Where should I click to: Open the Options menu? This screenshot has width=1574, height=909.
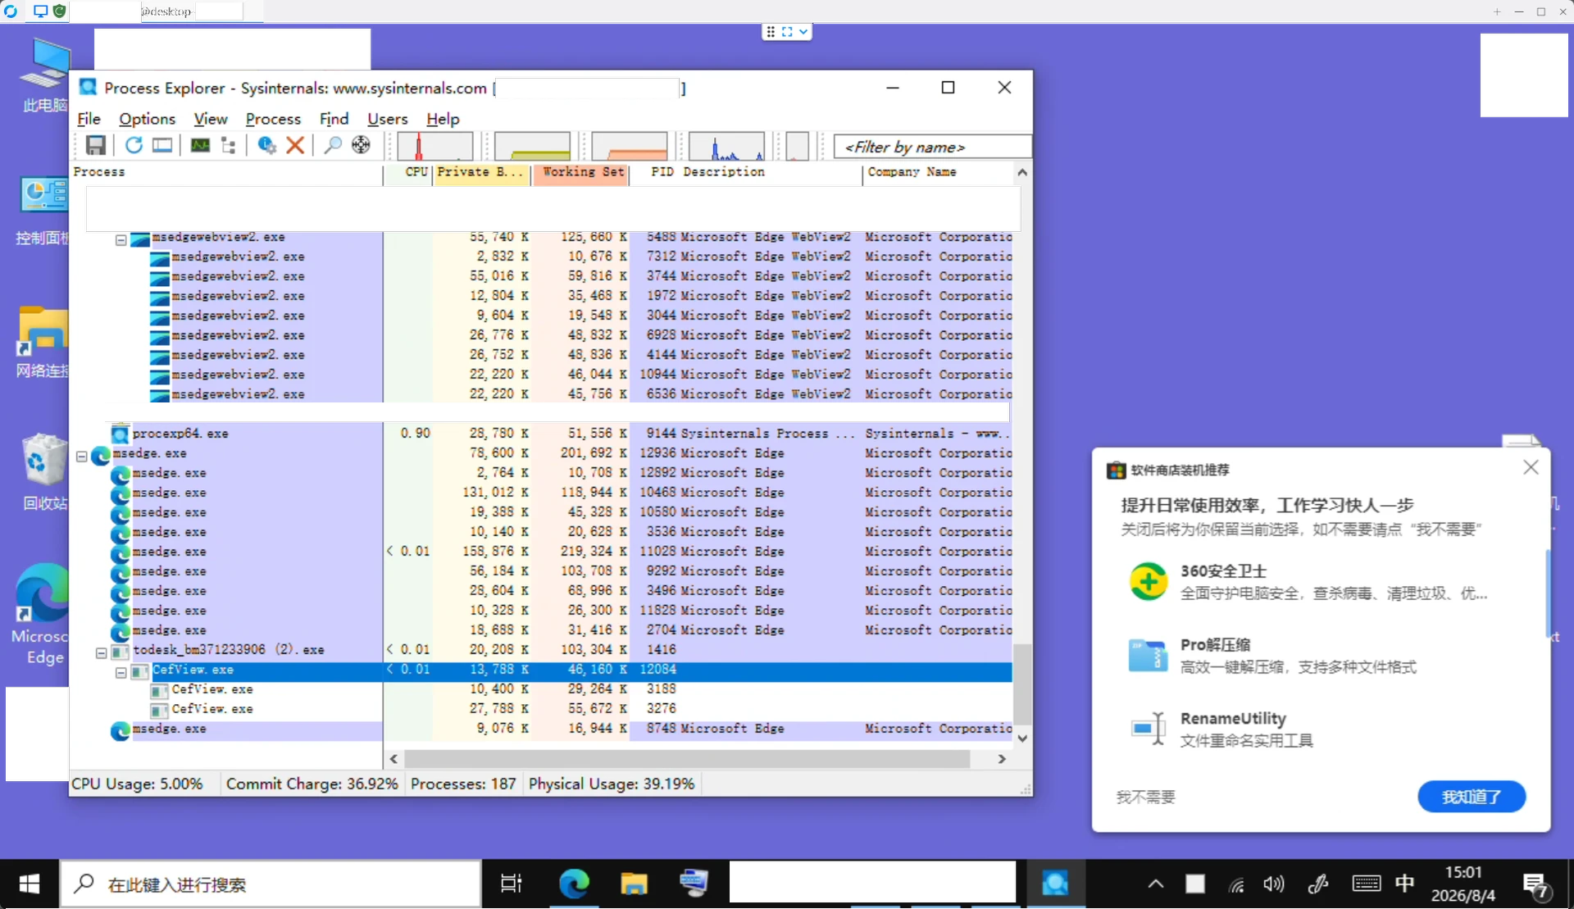pyautogui.click(x=148, y=119)
